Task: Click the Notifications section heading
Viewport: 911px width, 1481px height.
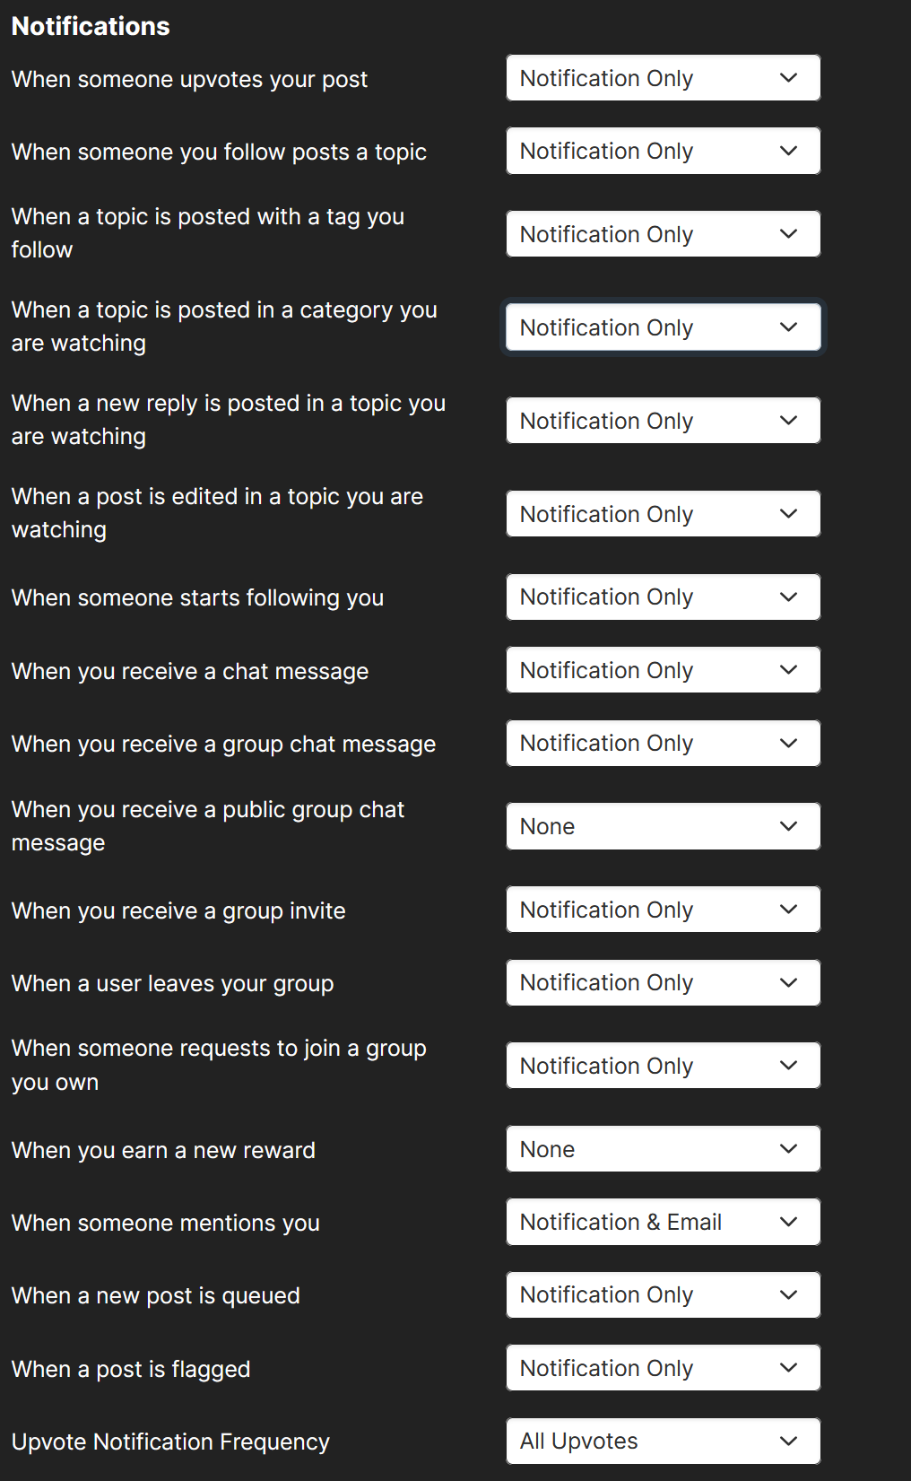Action: coord(91,26)
